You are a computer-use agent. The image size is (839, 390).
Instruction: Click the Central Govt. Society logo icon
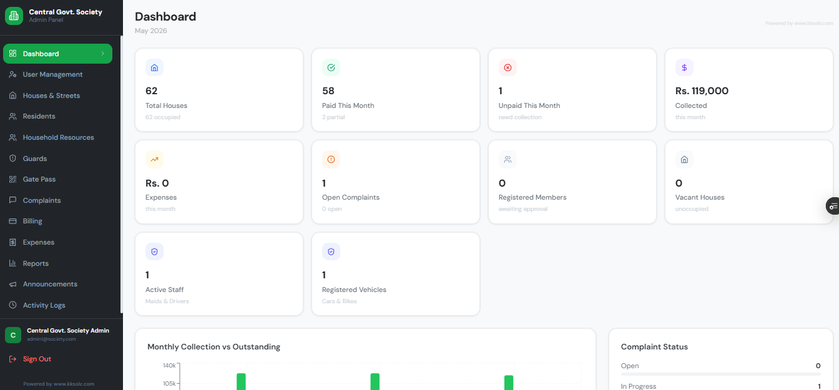[14, 16]
